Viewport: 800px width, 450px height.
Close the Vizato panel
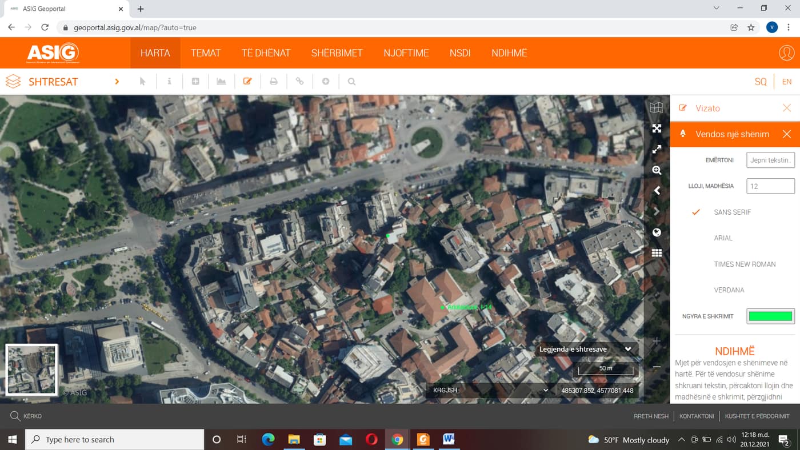pos(787,108)
